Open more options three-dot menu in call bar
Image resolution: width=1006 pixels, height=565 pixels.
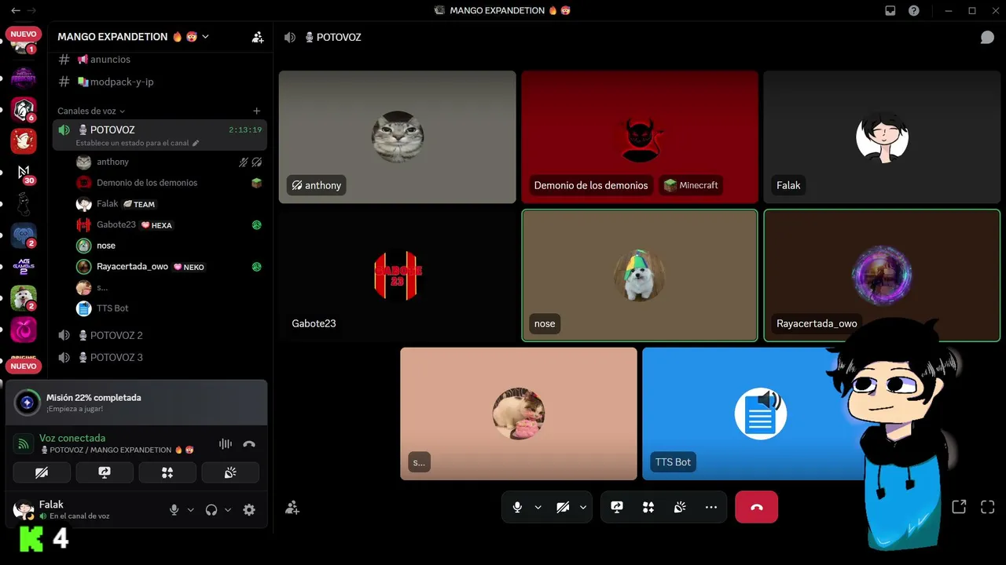tap(711, 508)
